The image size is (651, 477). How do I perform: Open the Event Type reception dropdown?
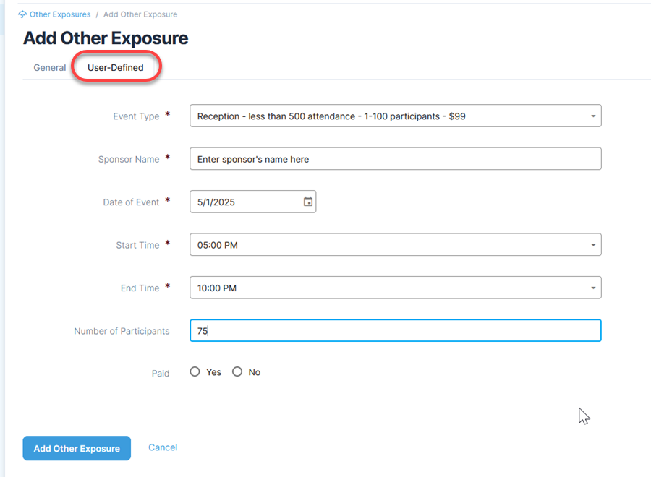(395, 116)
